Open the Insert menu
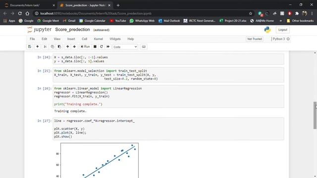 71,39
